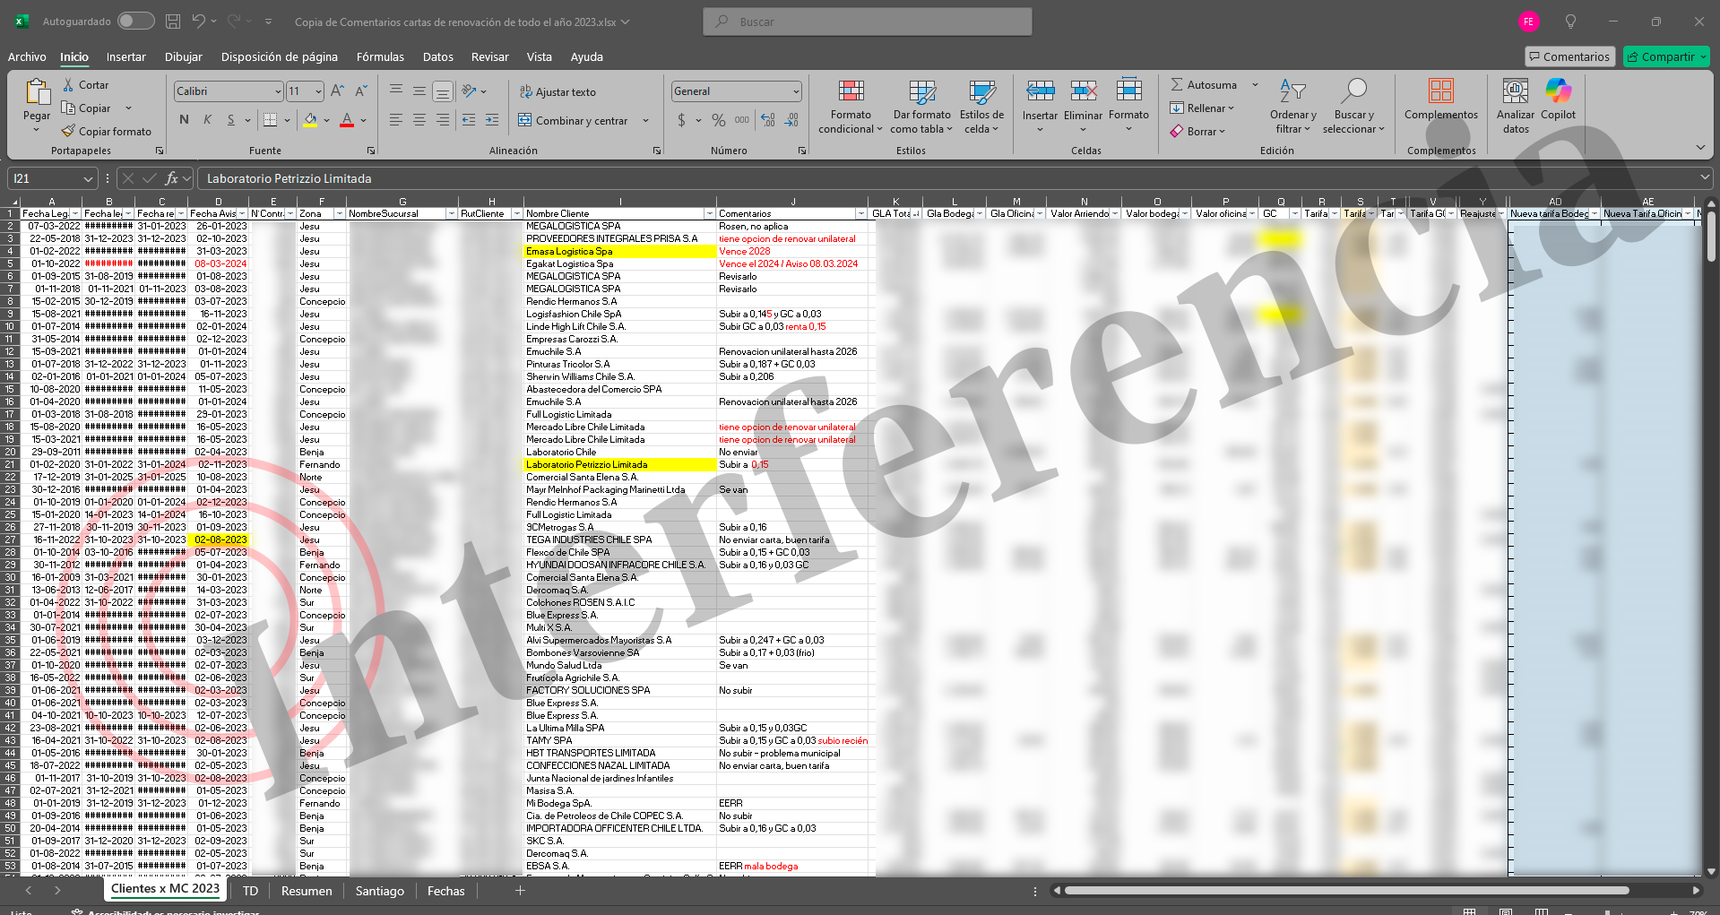Toggle Ajustar texto wrapping
The height and width of the screenshot is (915, 1720).
tap(557, 92)
